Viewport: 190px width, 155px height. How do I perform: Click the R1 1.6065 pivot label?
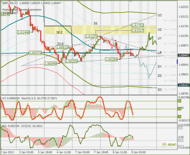point(170,52)
